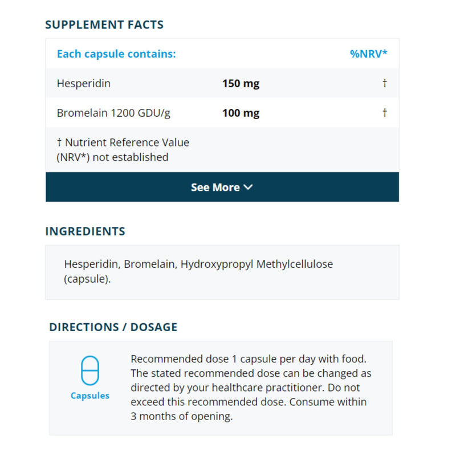Click the Nutrient Reference Value footnote
456x456 pixels.
pos(123,150)
